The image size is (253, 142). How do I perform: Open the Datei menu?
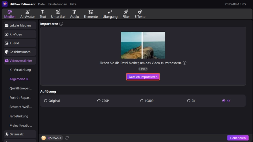[42, 4]
